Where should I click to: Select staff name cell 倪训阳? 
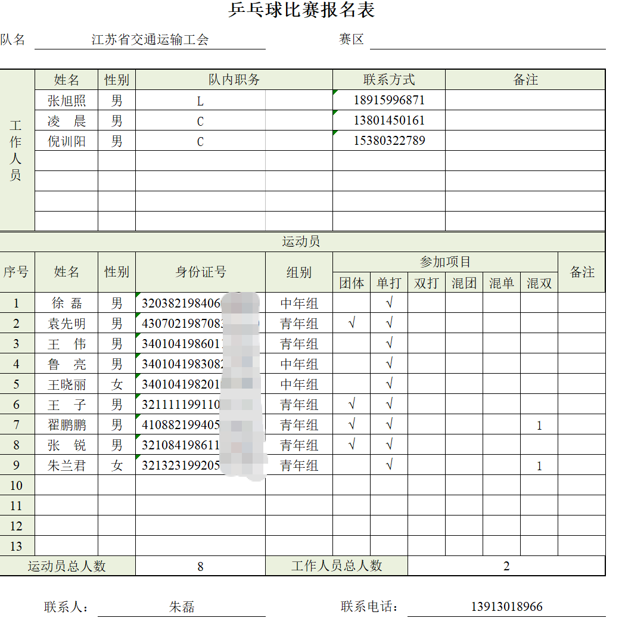pos(67,141)
